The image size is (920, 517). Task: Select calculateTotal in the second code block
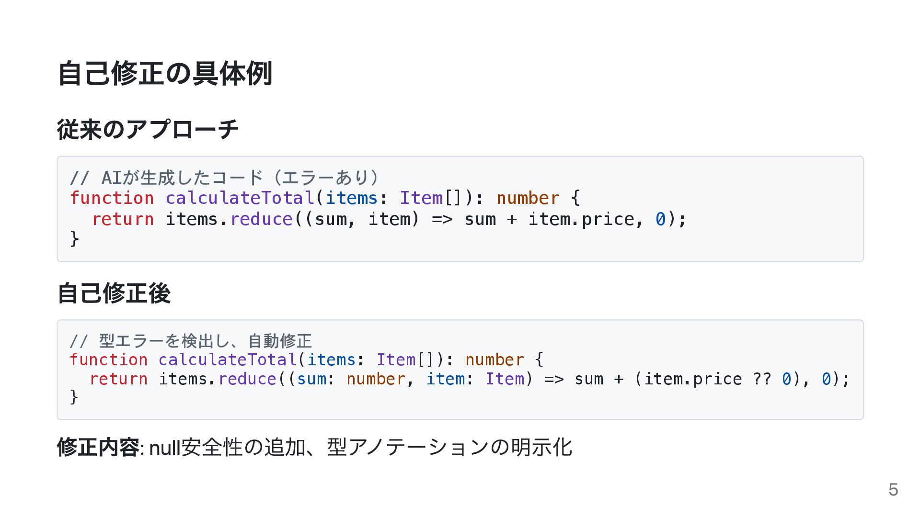pos(228,360)
